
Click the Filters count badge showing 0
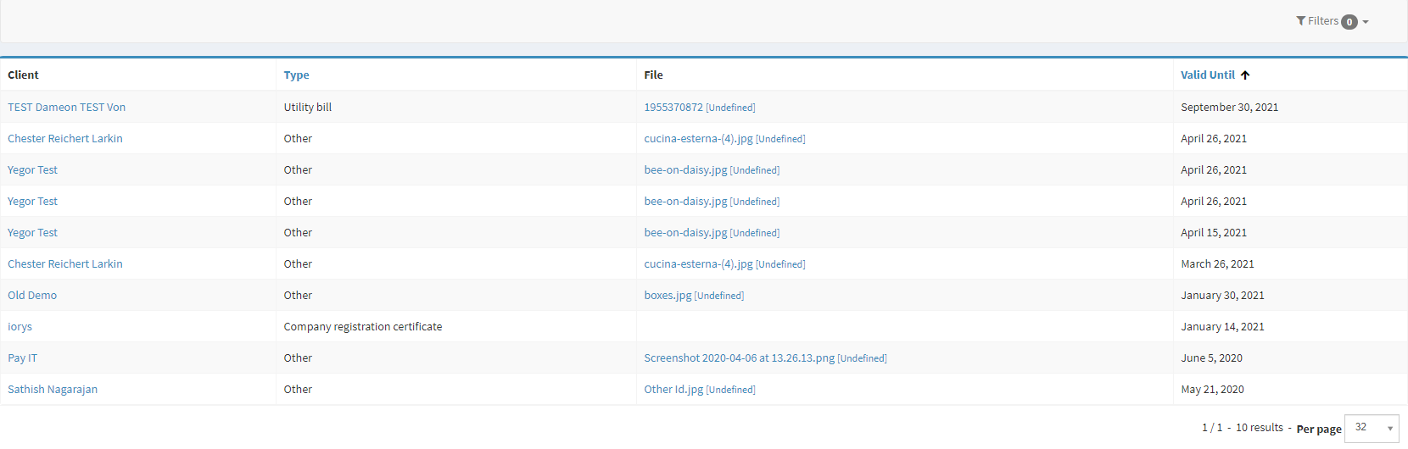pyautogui.click(x=1349, y=22)
